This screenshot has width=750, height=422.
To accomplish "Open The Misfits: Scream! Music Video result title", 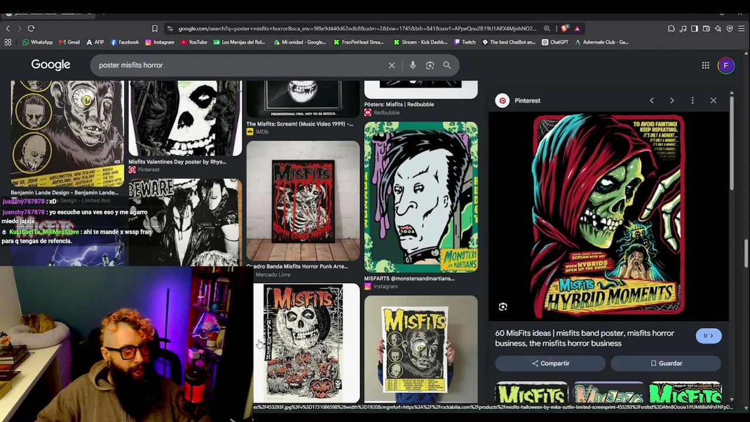I will (300, 124).
